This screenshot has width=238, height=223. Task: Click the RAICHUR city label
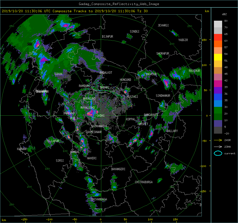(x=194, y=71)
